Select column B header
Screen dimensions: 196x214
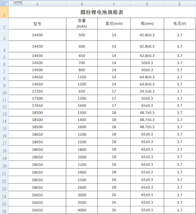tap(82, 4)
